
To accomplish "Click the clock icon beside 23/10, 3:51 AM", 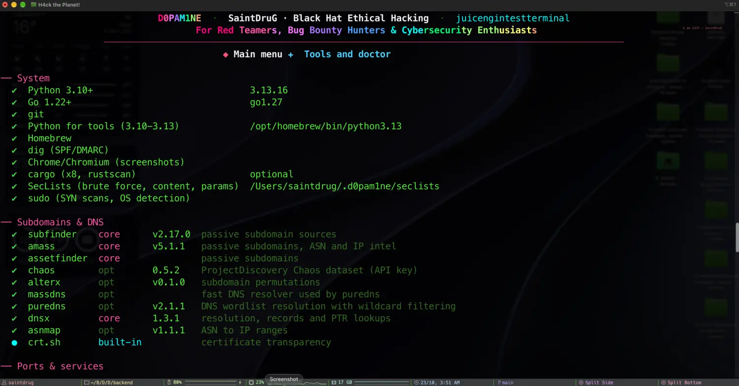I will [x=416, y=383].
